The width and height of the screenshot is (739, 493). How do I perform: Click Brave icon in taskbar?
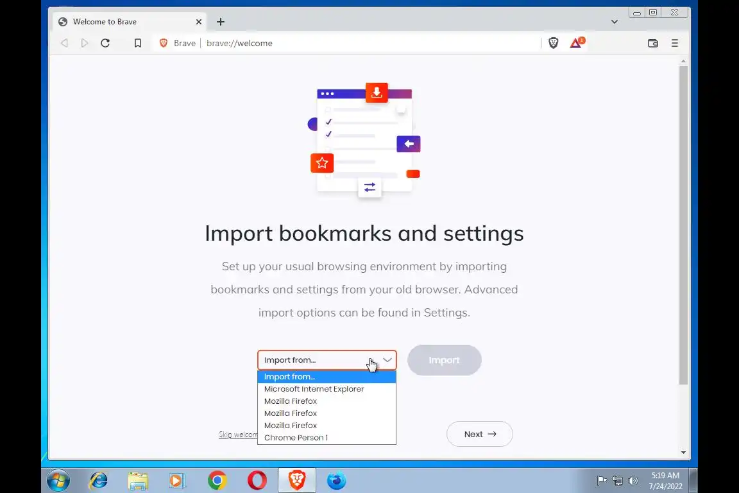(x=297, y=481)
